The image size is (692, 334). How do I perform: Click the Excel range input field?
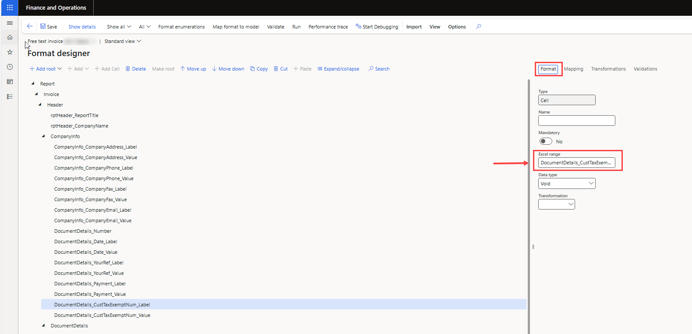tap(576, 163)
